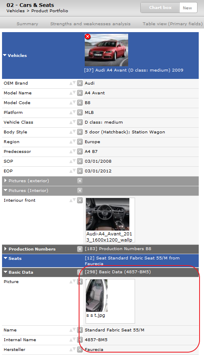
Task: Click the 03/01/2012 EOP date
Action: pyautogui.click(x=98, y=171)
